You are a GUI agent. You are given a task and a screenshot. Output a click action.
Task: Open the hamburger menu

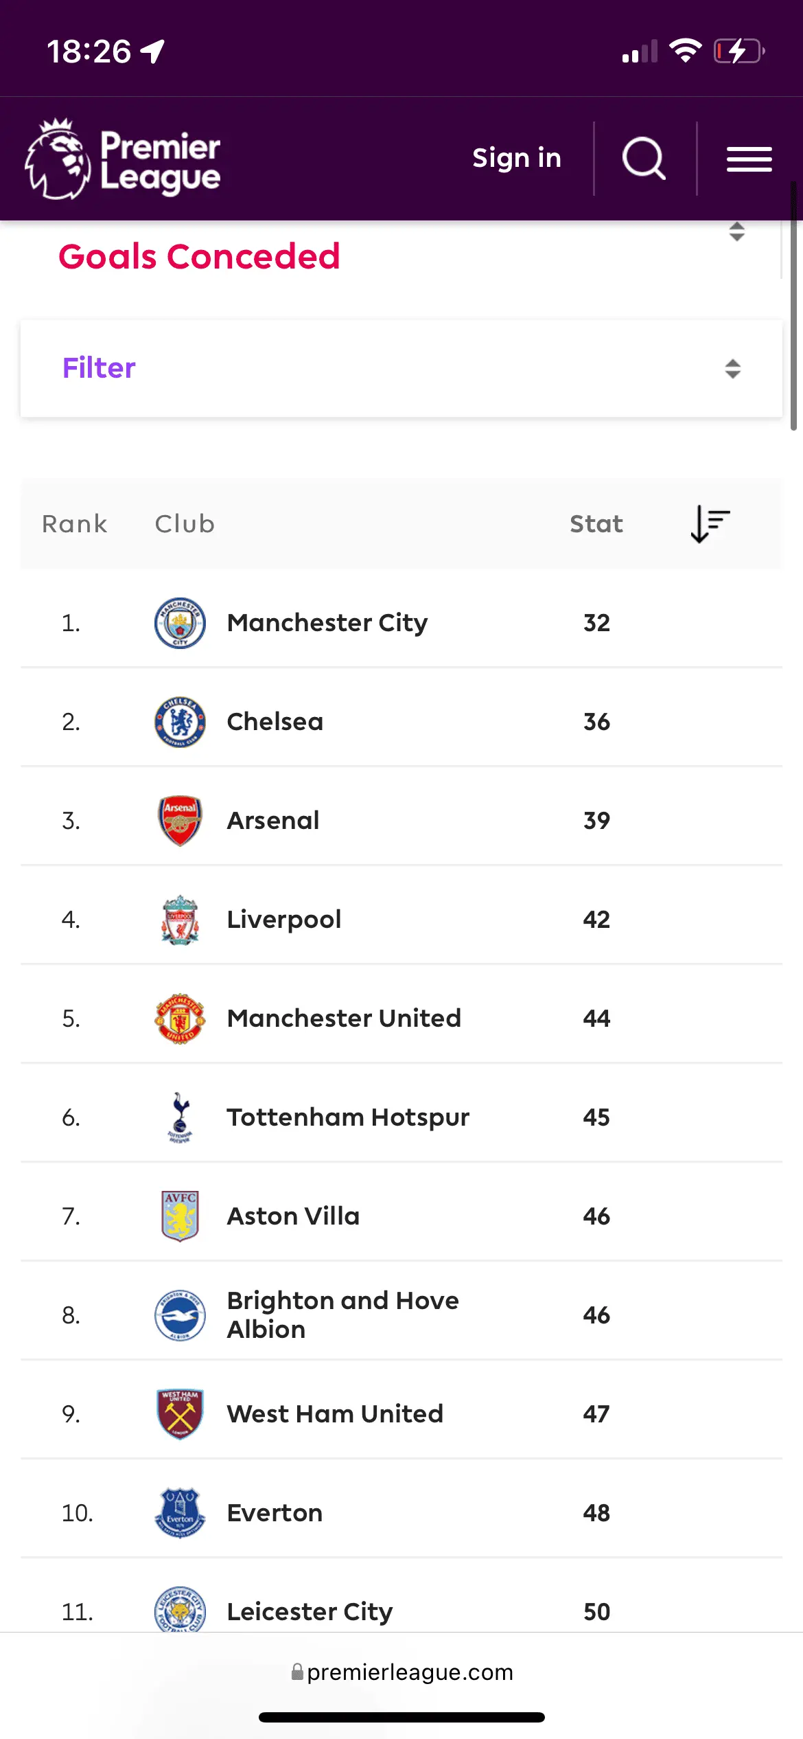749,159
